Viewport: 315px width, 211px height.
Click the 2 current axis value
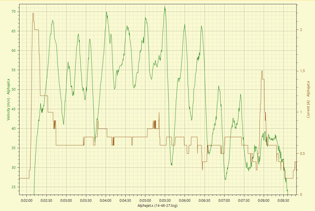click(301, 30)
